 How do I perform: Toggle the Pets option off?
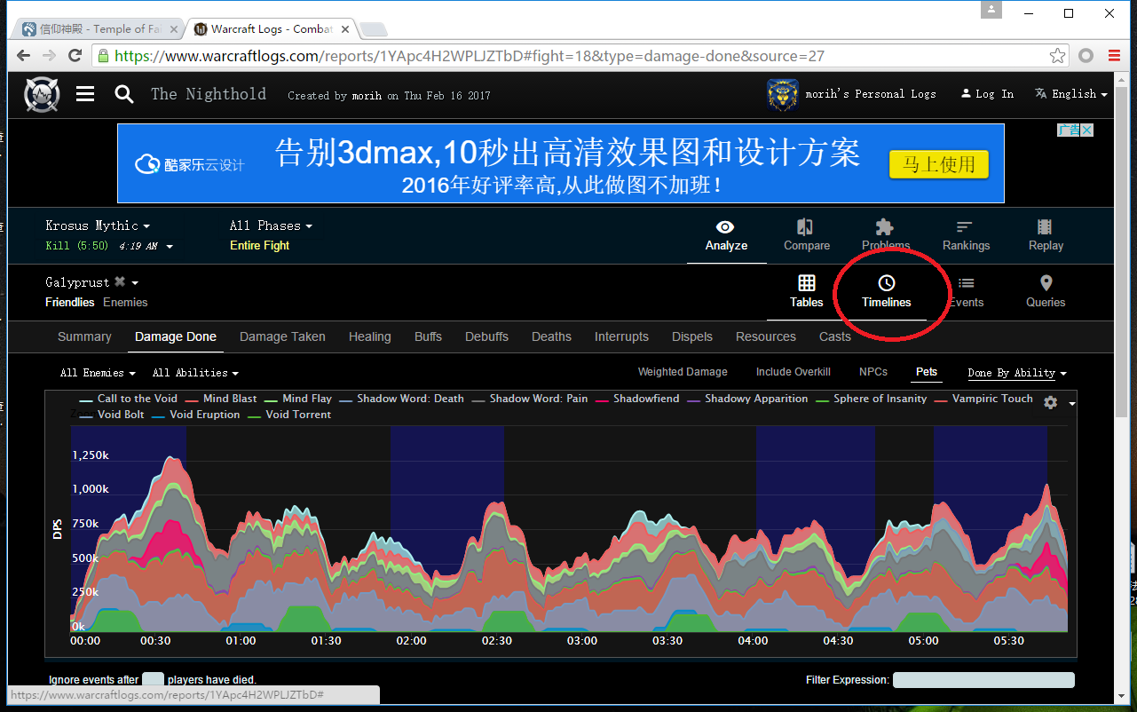[927, 372]
